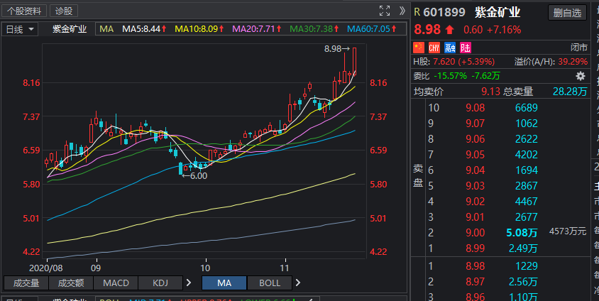The width and height of the screenshot is (599, 301).
Task: Click the 5.08万 sell volume
Action: (x=522, y=233)
